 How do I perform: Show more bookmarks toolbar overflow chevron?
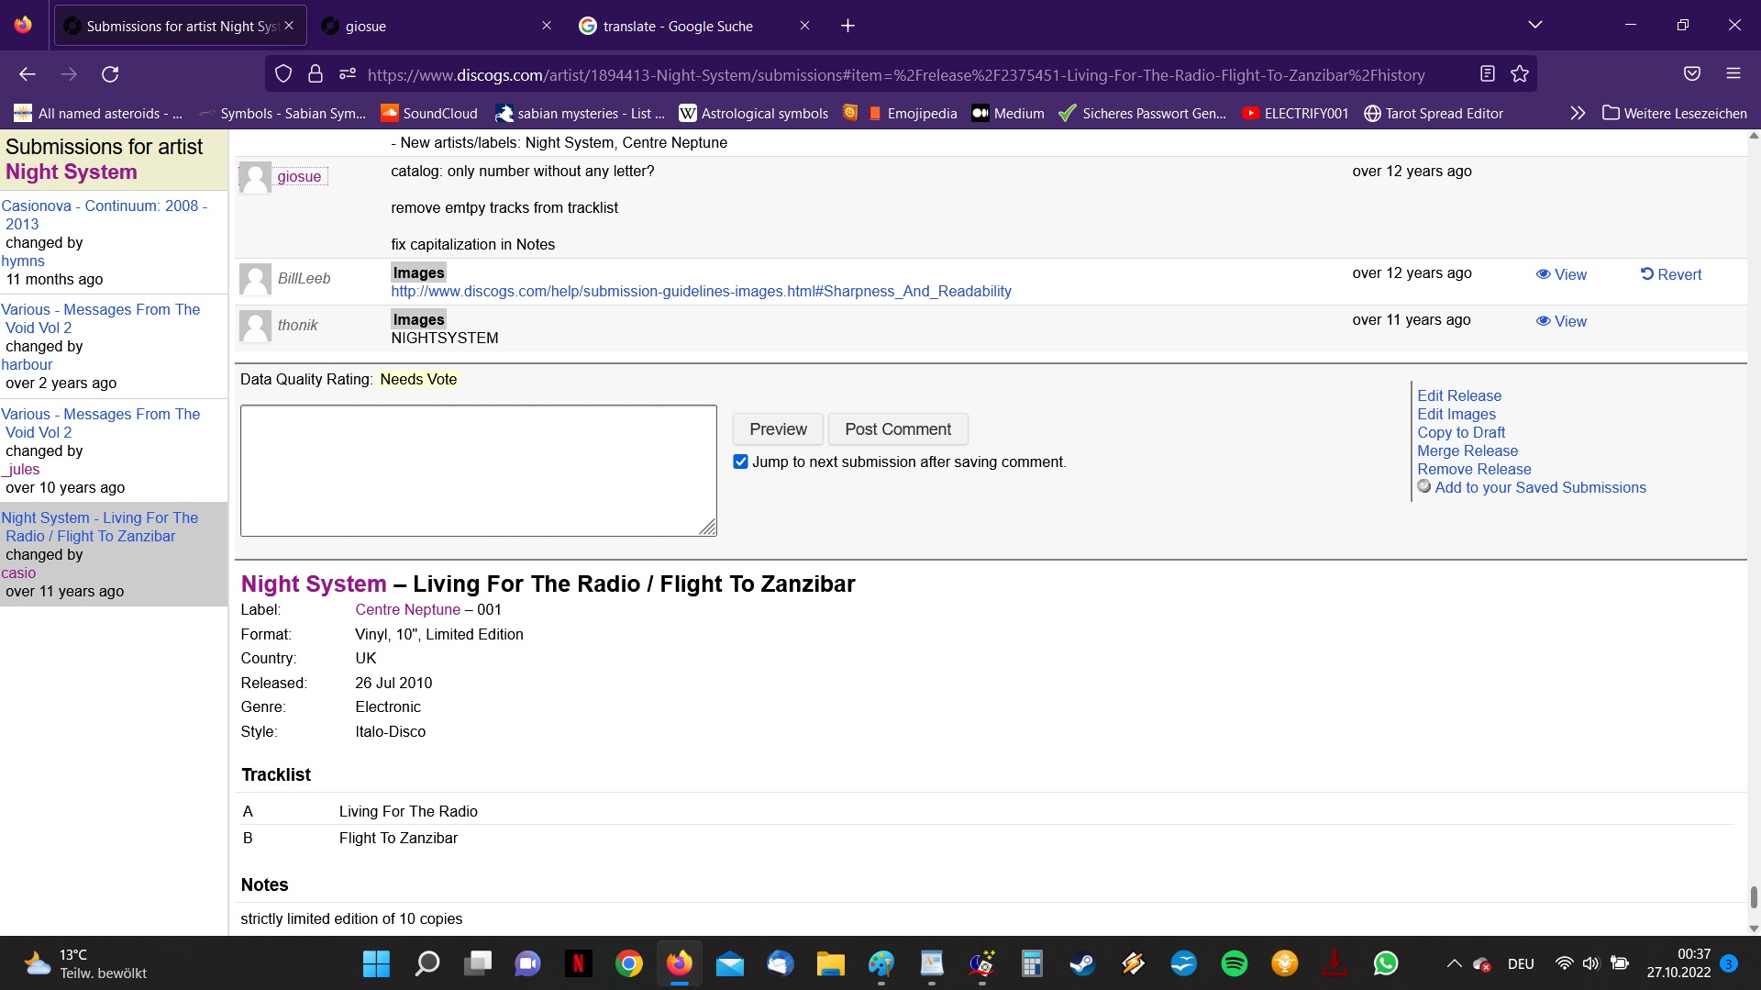[x=1577, y=113]
